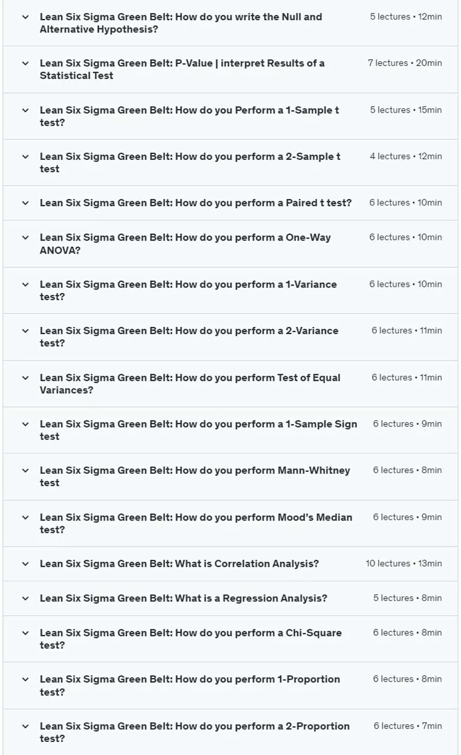Click the 7 lectures 20min label
The height and width of the screenshot is (755, 461).
click(405, 63)
